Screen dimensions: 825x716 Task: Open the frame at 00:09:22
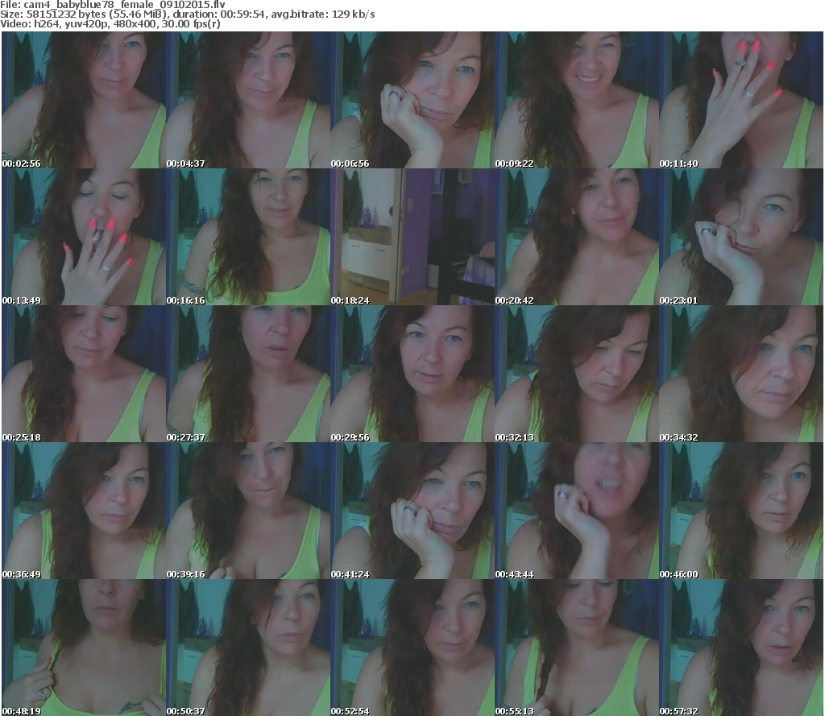point(577,100)
